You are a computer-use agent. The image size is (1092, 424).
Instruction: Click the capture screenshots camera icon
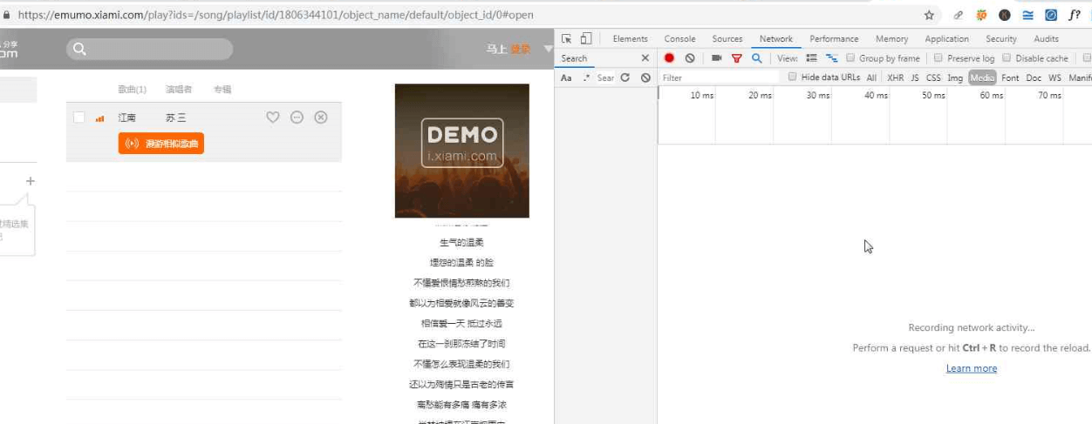point(716,58)
